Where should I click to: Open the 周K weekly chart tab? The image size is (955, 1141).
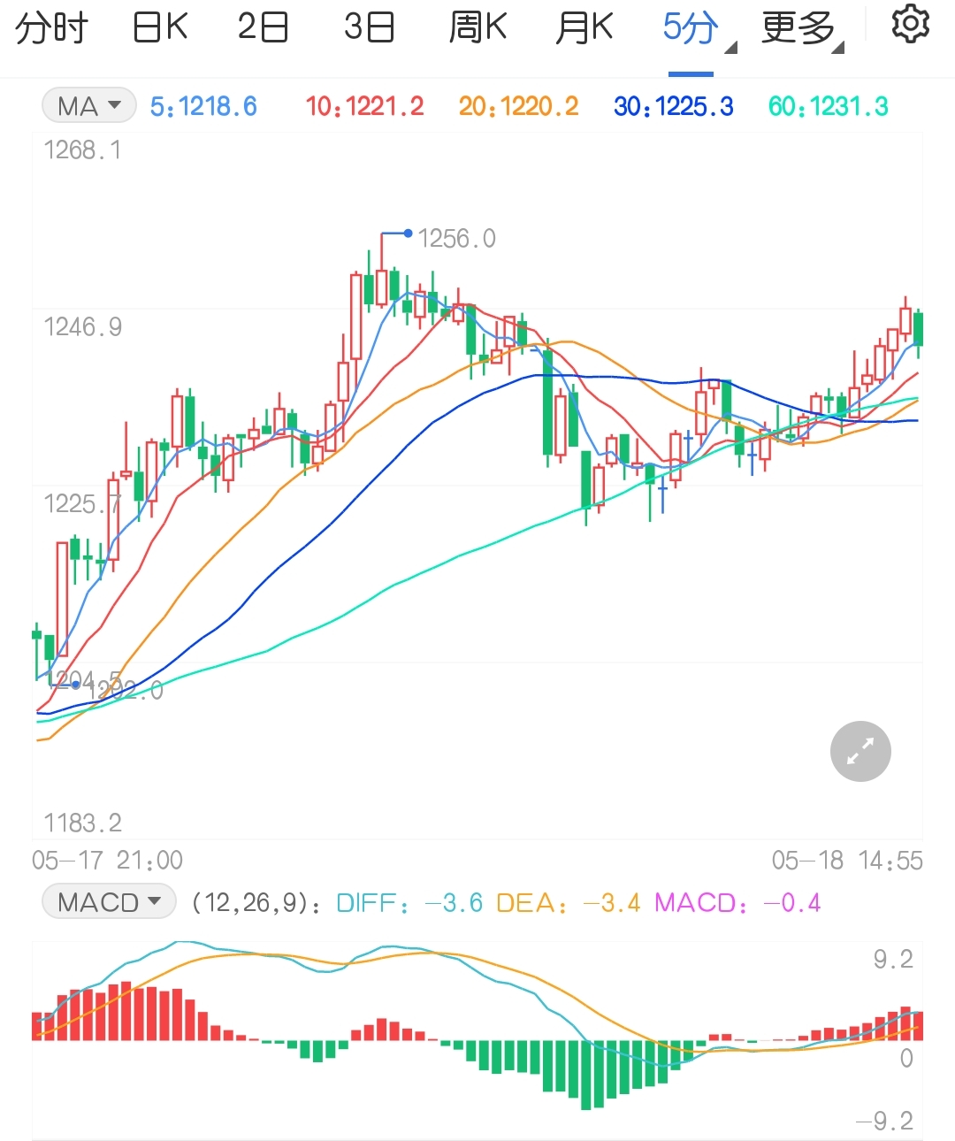(x=477, y=28)
